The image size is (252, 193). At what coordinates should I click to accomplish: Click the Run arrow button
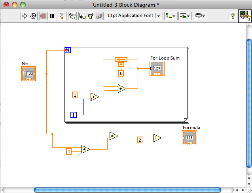coord(25,16)
